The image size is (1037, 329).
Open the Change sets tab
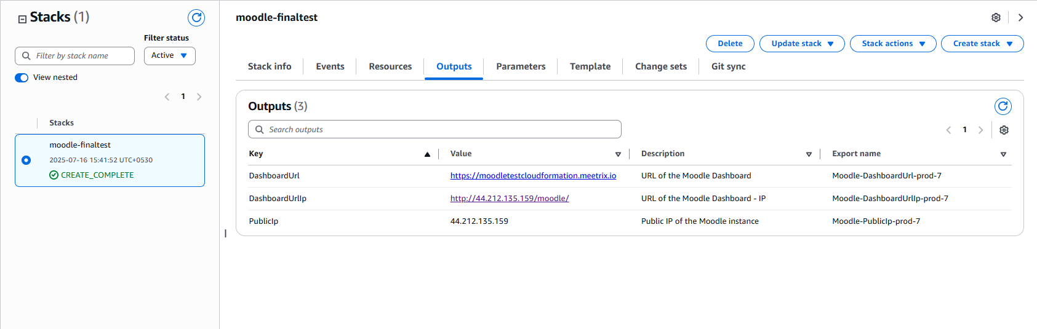tap(661, 66)
